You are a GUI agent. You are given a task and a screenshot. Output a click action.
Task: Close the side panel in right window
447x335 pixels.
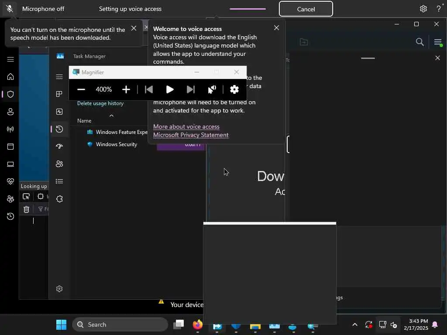(x=437, y=58)
